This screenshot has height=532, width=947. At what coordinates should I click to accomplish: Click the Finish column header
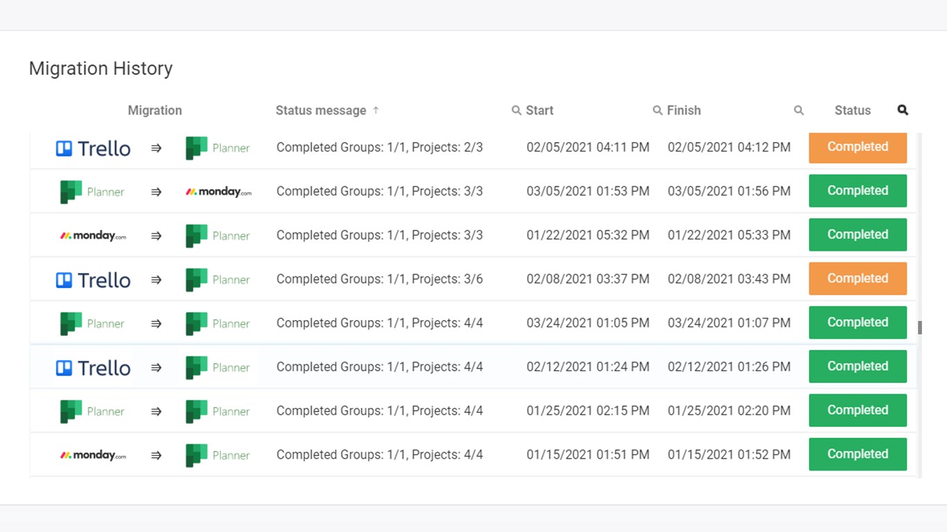[684, 111]
